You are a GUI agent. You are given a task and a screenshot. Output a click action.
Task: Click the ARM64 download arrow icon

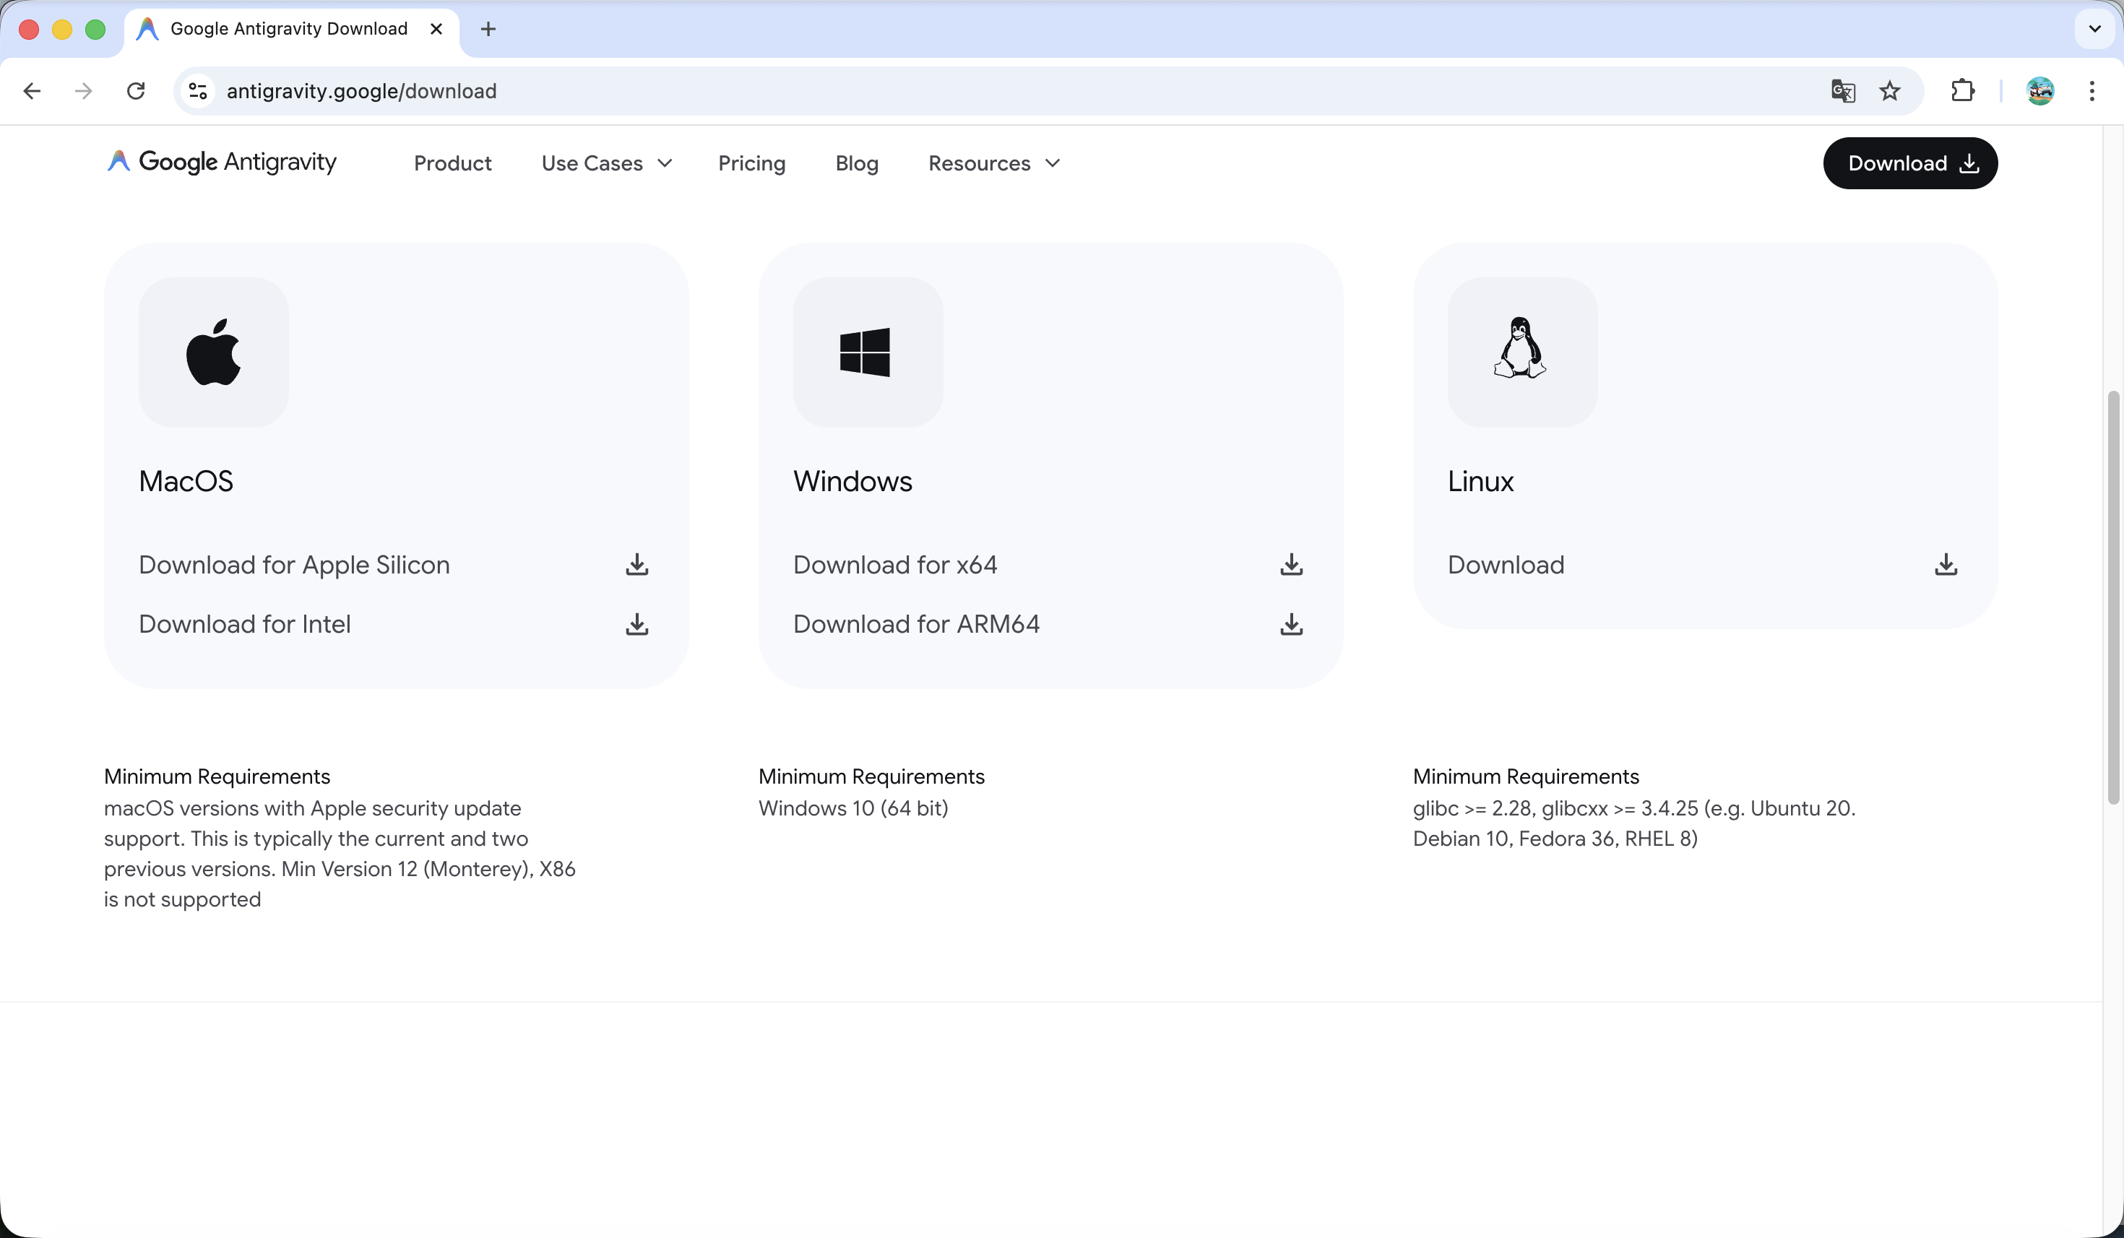(1290, 625)
